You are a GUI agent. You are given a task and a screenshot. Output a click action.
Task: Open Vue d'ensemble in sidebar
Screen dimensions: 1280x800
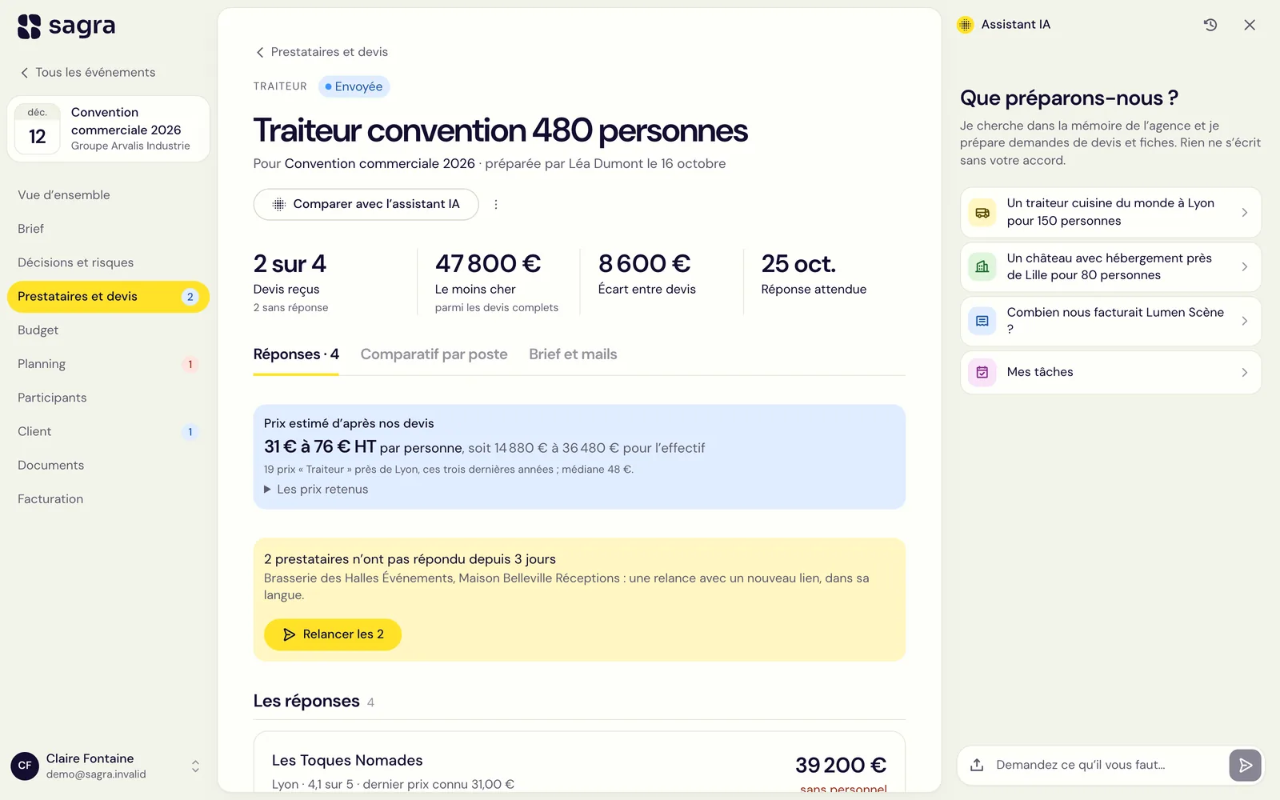[x=108, y=195]
